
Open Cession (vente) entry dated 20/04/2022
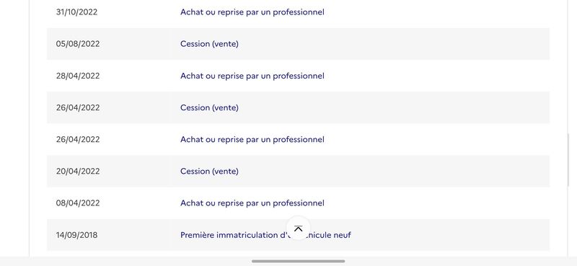tap(209, 171)
